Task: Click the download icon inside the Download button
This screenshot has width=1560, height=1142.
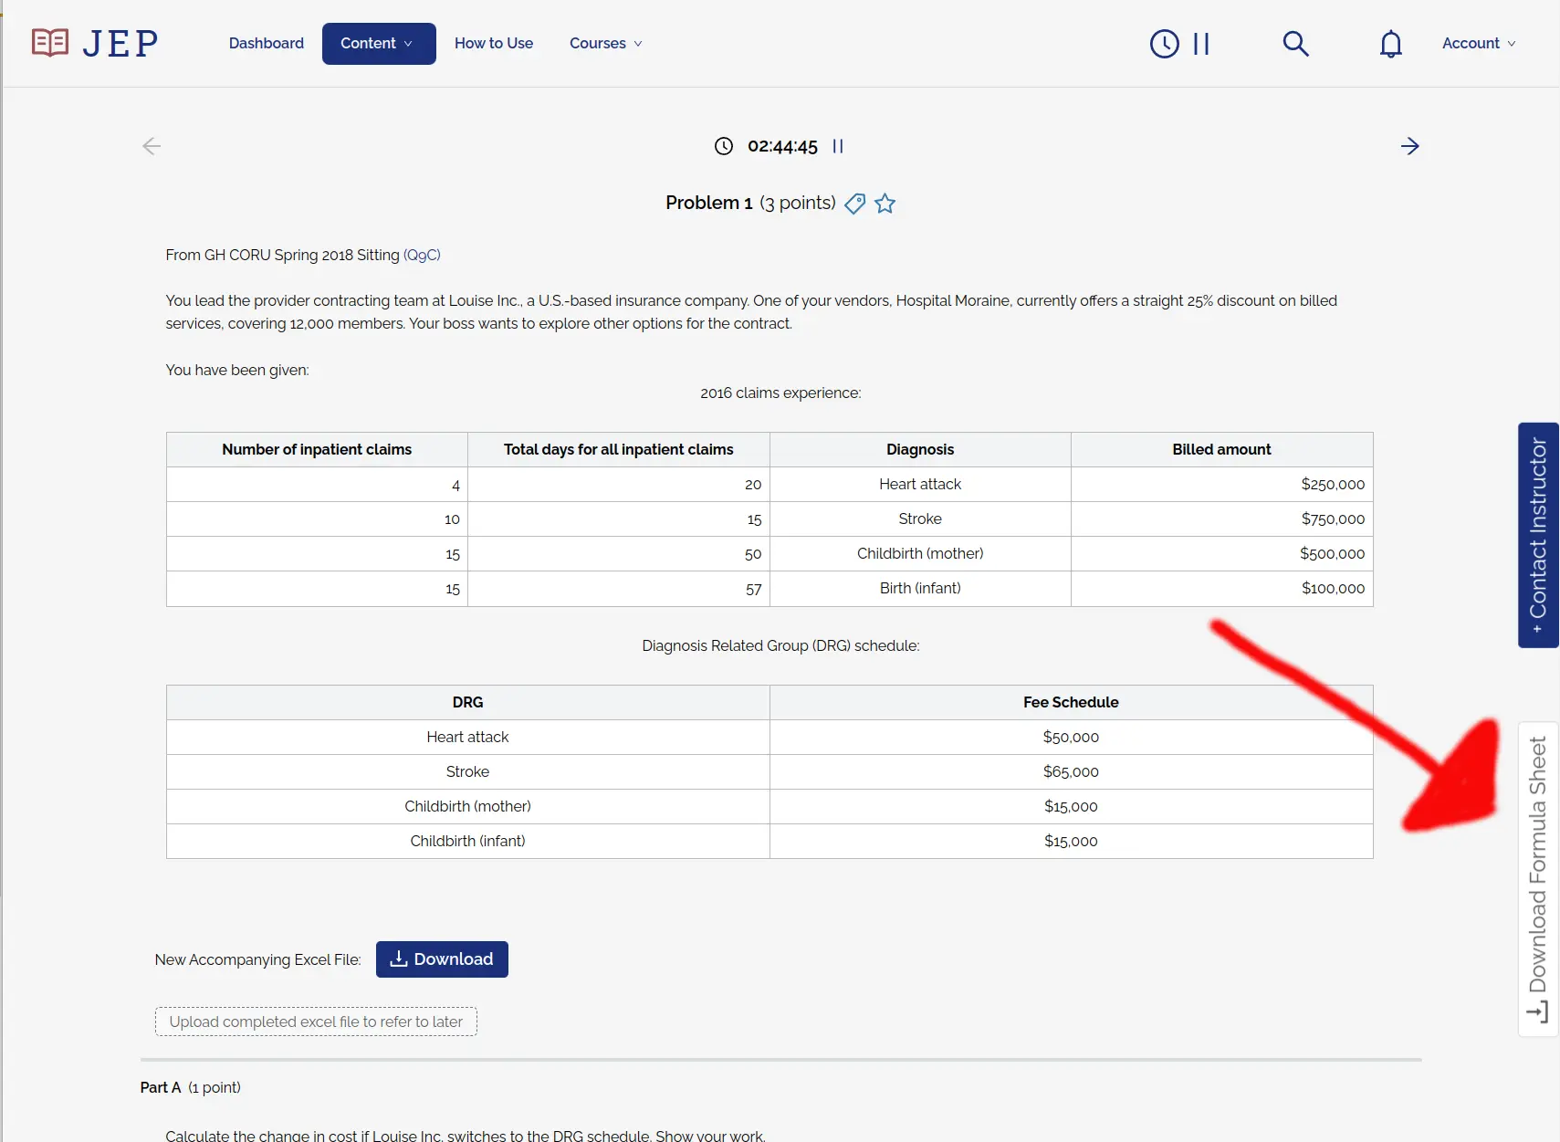Action: click(400, 959)
